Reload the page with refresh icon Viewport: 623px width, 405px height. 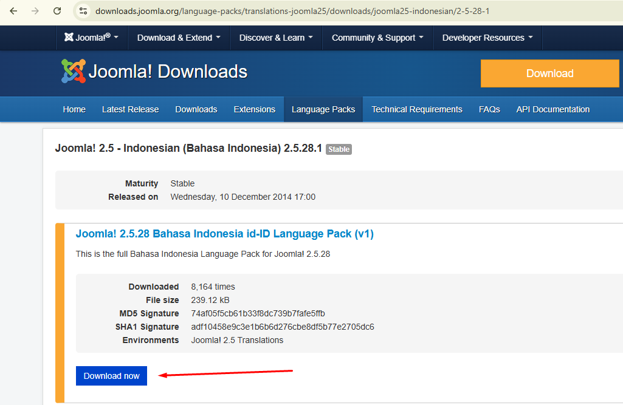pos(57,11)
